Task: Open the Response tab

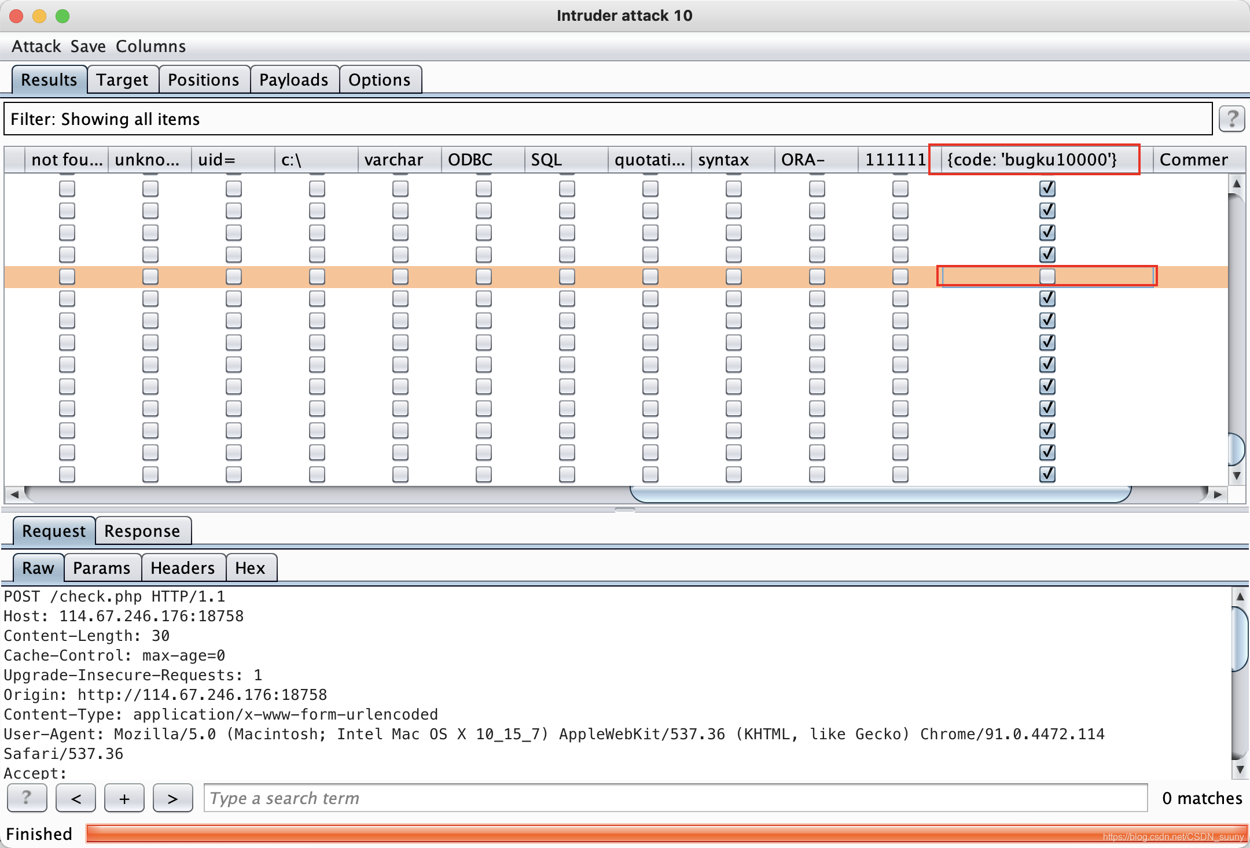Action: click(142, 531)
